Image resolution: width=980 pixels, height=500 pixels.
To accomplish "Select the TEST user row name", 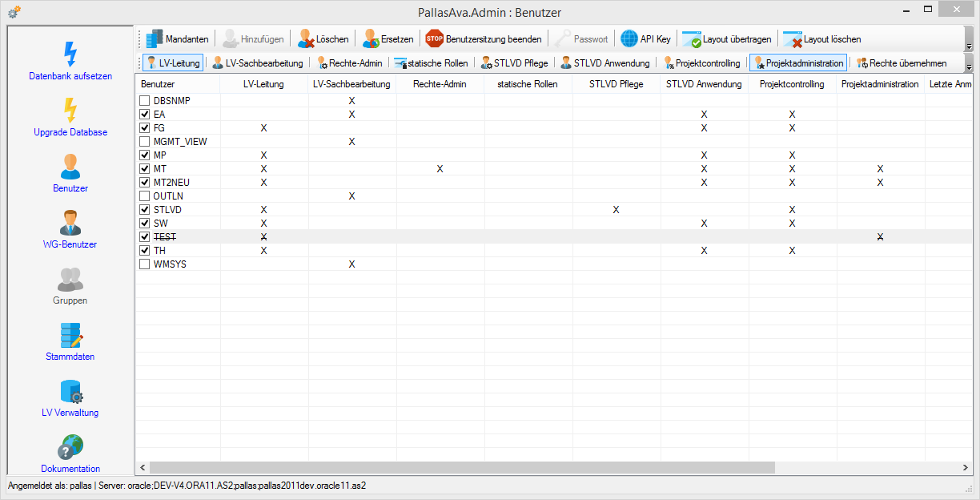I will tap(165, 237).
